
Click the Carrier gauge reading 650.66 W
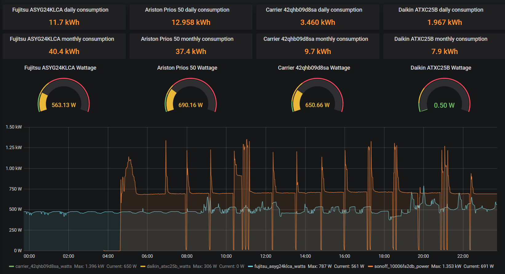coord(317,105)
